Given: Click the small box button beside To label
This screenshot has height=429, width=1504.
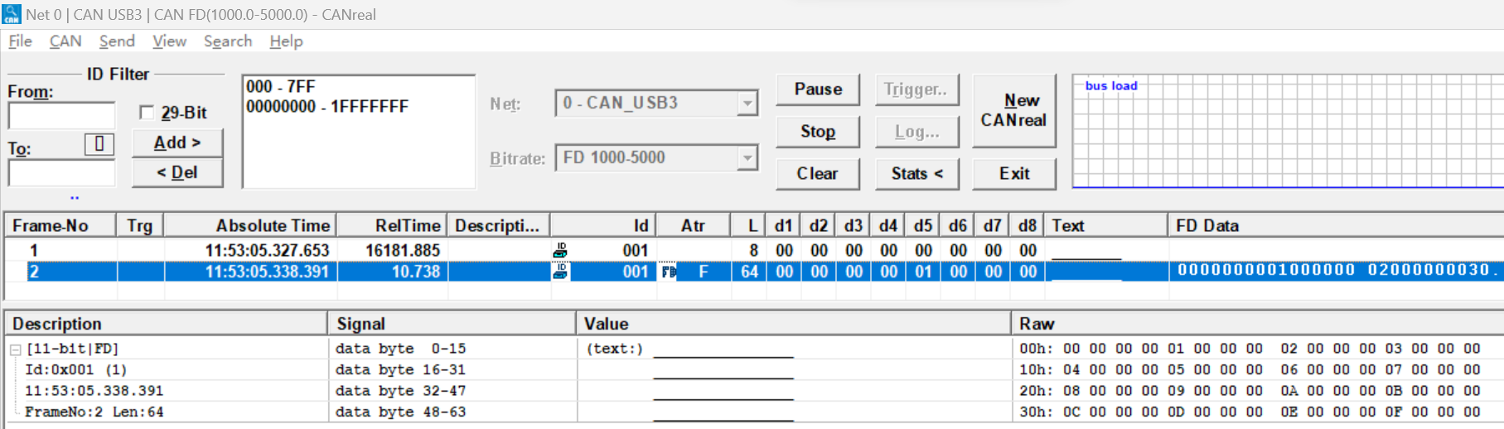Looking at the screenshot, I should tap(99, 144).
